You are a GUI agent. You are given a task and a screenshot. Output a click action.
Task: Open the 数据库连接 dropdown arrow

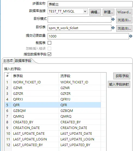click(85, 11)
